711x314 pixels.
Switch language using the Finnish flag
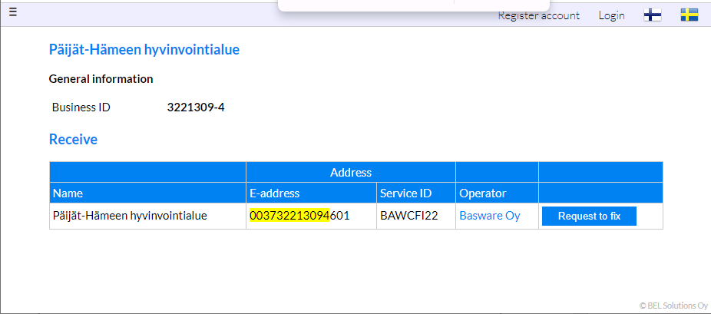(652, 15)
